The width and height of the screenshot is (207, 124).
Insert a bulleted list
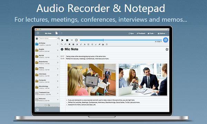(x=88, y=44)
